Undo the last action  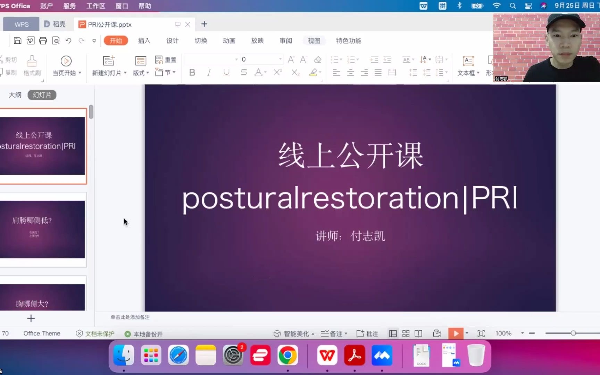(68, 41)
